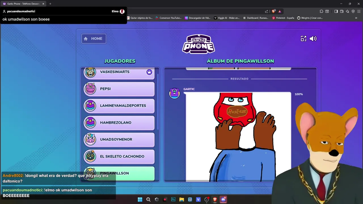
Task: Click UMADSOYMENOR's unicorn avatar
Action: click(x=90, y=139)
